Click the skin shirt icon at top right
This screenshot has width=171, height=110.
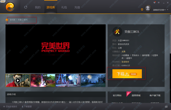(x=154, y=3)
